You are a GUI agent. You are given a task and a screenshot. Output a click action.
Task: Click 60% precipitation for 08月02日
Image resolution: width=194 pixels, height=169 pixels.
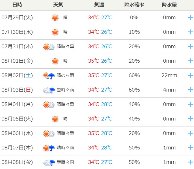tap(134, 75)
